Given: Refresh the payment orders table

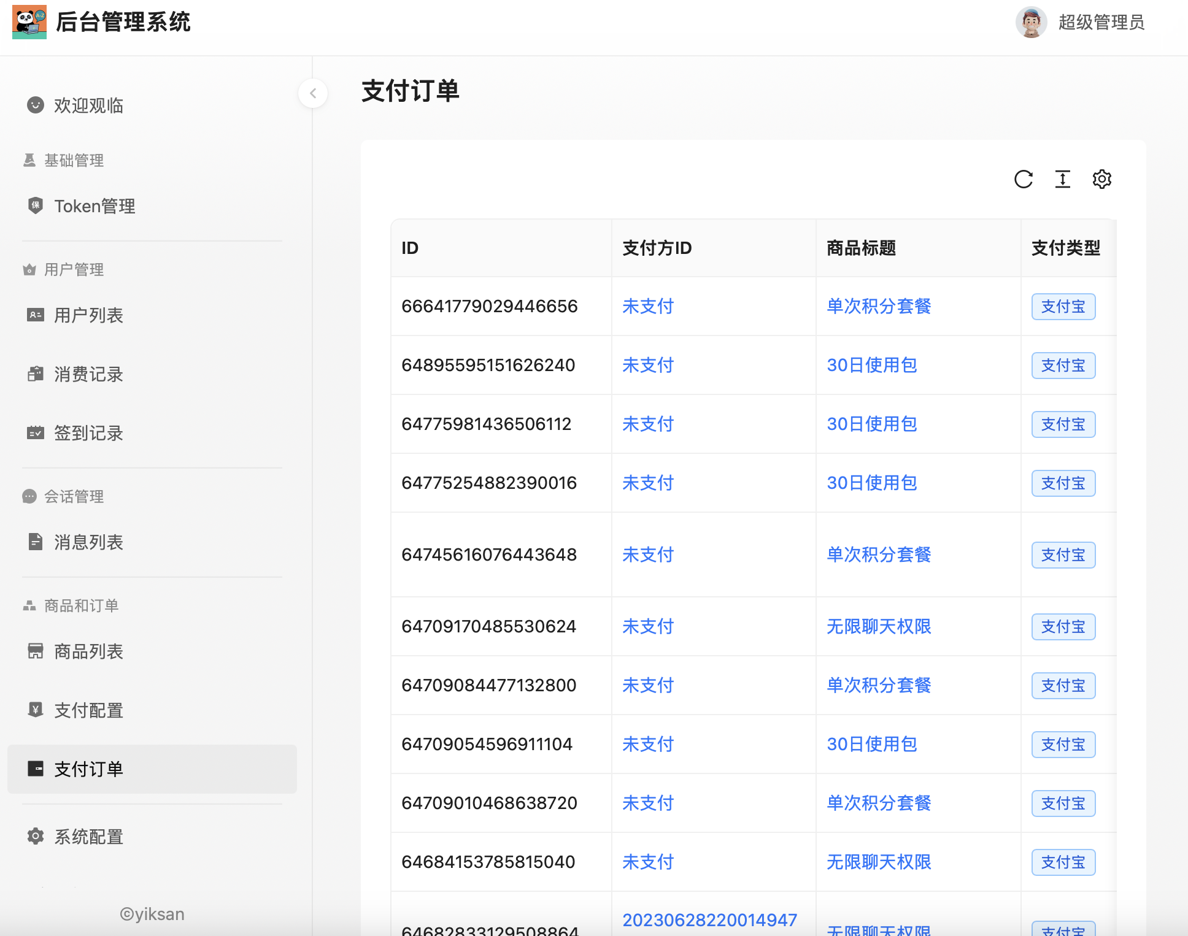Looking at the screenshot, I should point(1024,179).
